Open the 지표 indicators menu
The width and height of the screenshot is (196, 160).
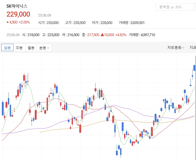point(193,47)
